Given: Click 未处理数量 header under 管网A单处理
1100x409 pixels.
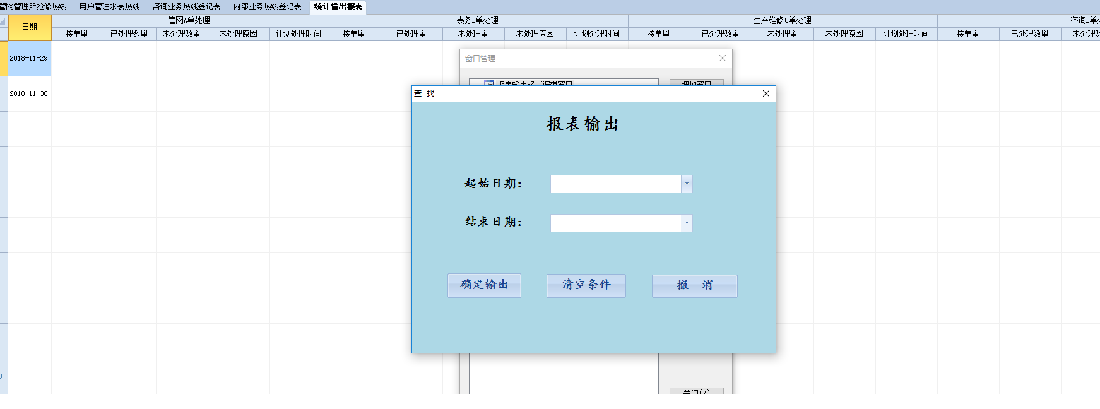Looking at the screenshot, I should [x=182, y=34].
